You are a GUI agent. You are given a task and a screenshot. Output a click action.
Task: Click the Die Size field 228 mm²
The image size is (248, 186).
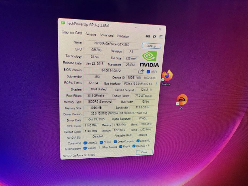point(131,58)
